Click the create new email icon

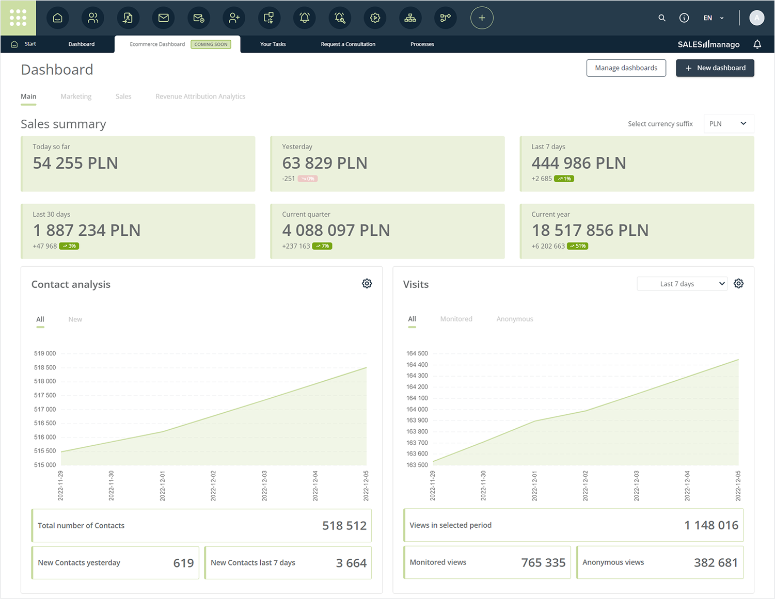[x=199, y=18]
